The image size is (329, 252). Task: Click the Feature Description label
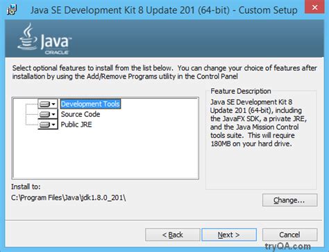click(x=241, y=91)
